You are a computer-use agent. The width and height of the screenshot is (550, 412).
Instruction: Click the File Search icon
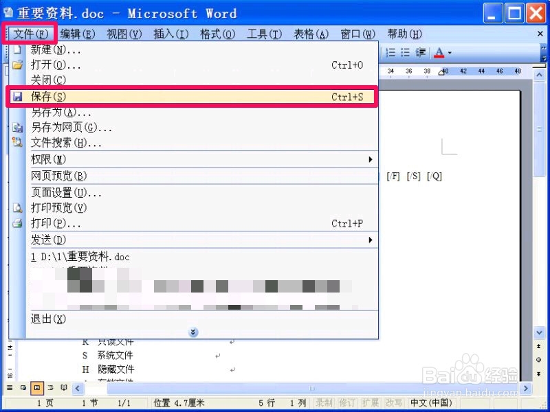click(17, 142)
